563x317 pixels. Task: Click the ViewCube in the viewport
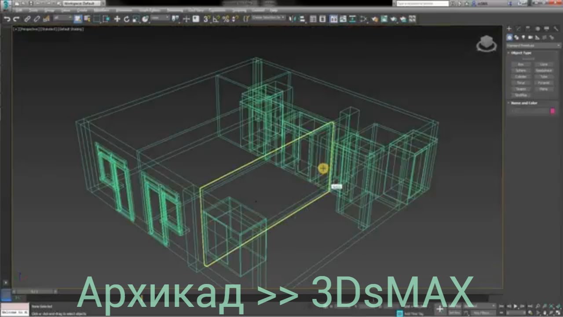pyautogui.click(x=486, y=44)
